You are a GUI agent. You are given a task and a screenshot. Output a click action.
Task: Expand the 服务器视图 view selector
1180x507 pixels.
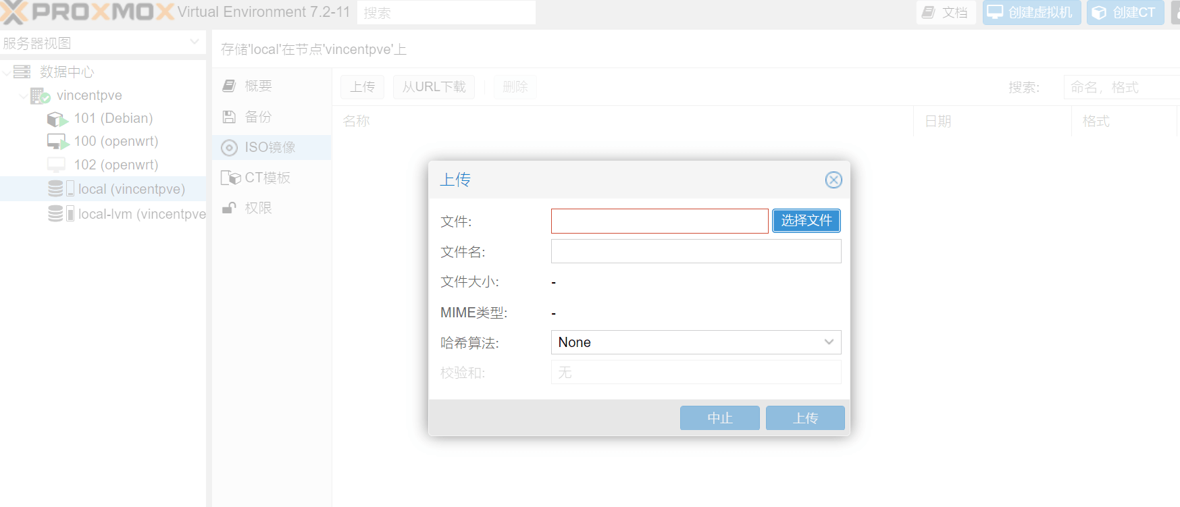pos(194,43)
